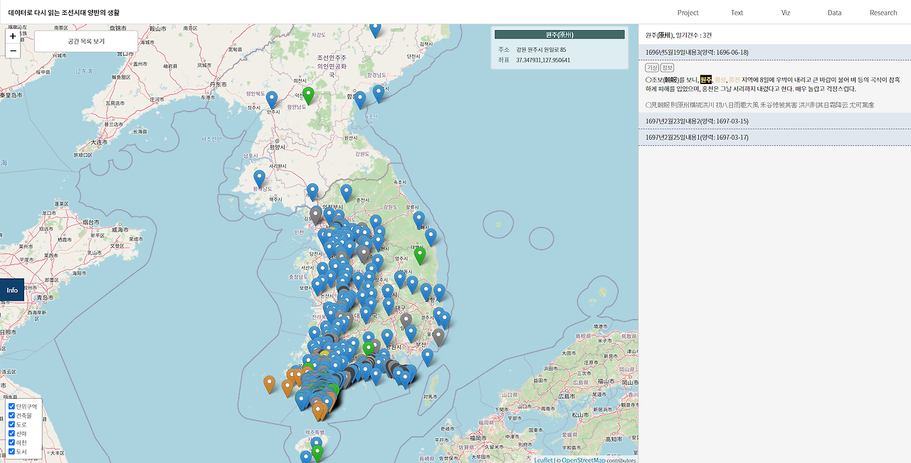This screenshot has height=463, width=911.
Task: Click the address text 강원 원주시 원일로 85
Action: (x=541, y=49)
